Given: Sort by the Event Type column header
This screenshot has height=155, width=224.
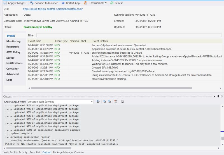Looking at the screenshot, I should click(61, 41).
